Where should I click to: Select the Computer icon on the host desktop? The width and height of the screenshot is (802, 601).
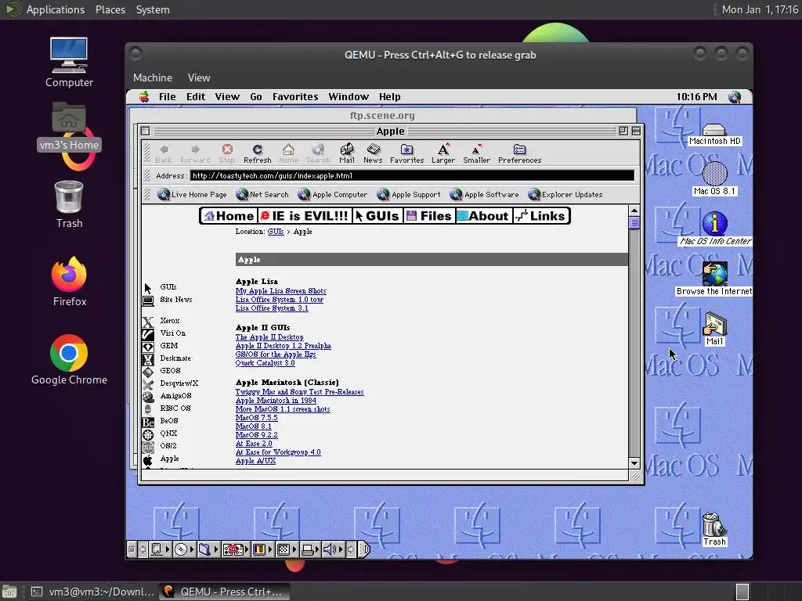tap(69, 56)
